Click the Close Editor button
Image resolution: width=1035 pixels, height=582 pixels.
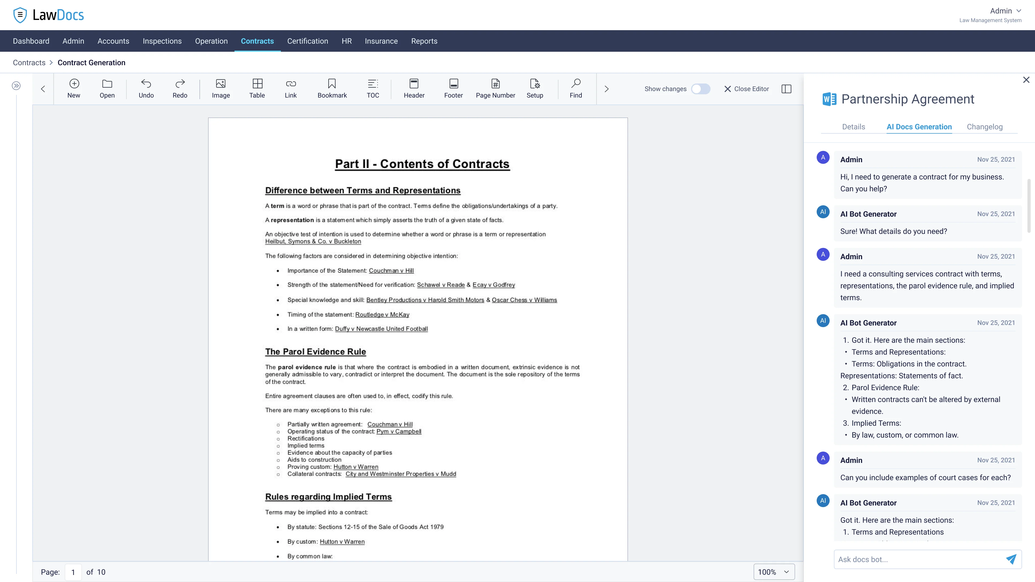click(x=747, y=89)
